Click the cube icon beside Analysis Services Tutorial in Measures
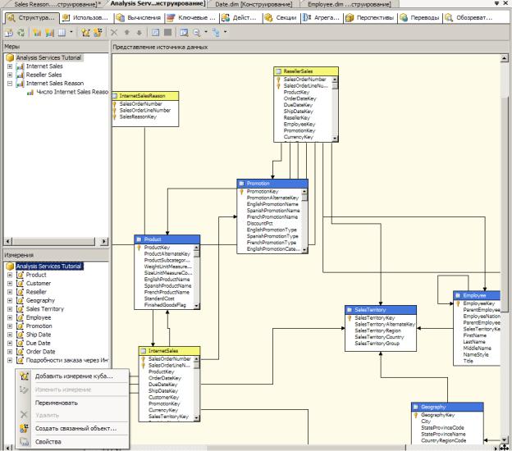This screenshot has width=512, height=451. [10, 57]
